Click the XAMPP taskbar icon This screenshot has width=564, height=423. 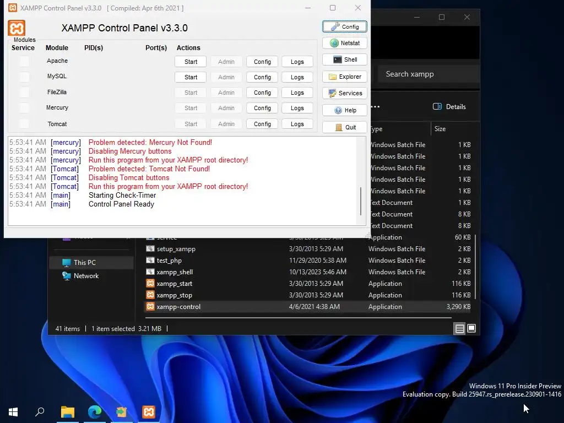[x=149, y=412]
